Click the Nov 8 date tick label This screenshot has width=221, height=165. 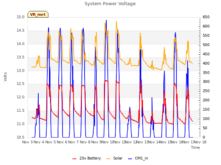85,142
